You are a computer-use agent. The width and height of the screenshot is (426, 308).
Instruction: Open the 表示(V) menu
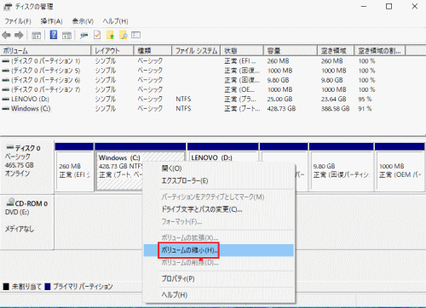tap(83, 21)
